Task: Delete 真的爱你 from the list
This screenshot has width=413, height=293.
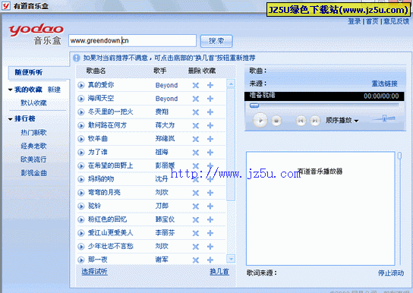Action: pyautogui.click(x=195, y=85)
